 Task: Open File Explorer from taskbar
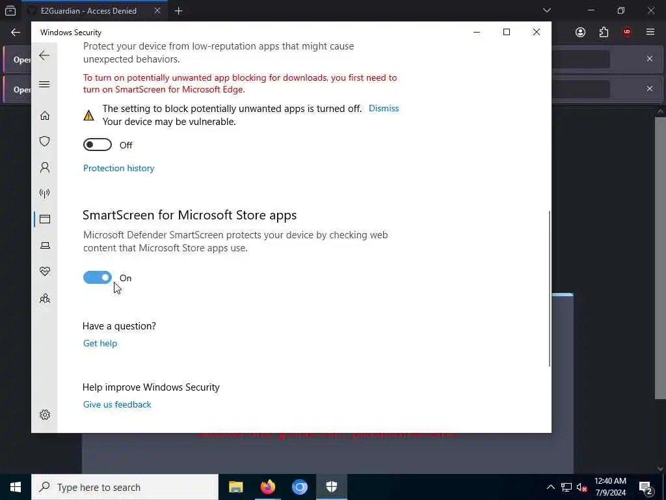235,487
